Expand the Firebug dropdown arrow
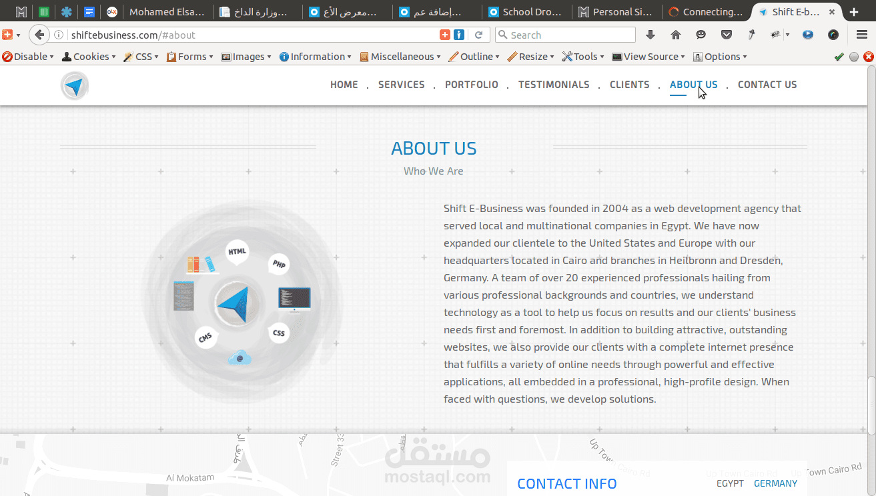The image size is (876, 496). pyautogui.click(x=787, y=35)
